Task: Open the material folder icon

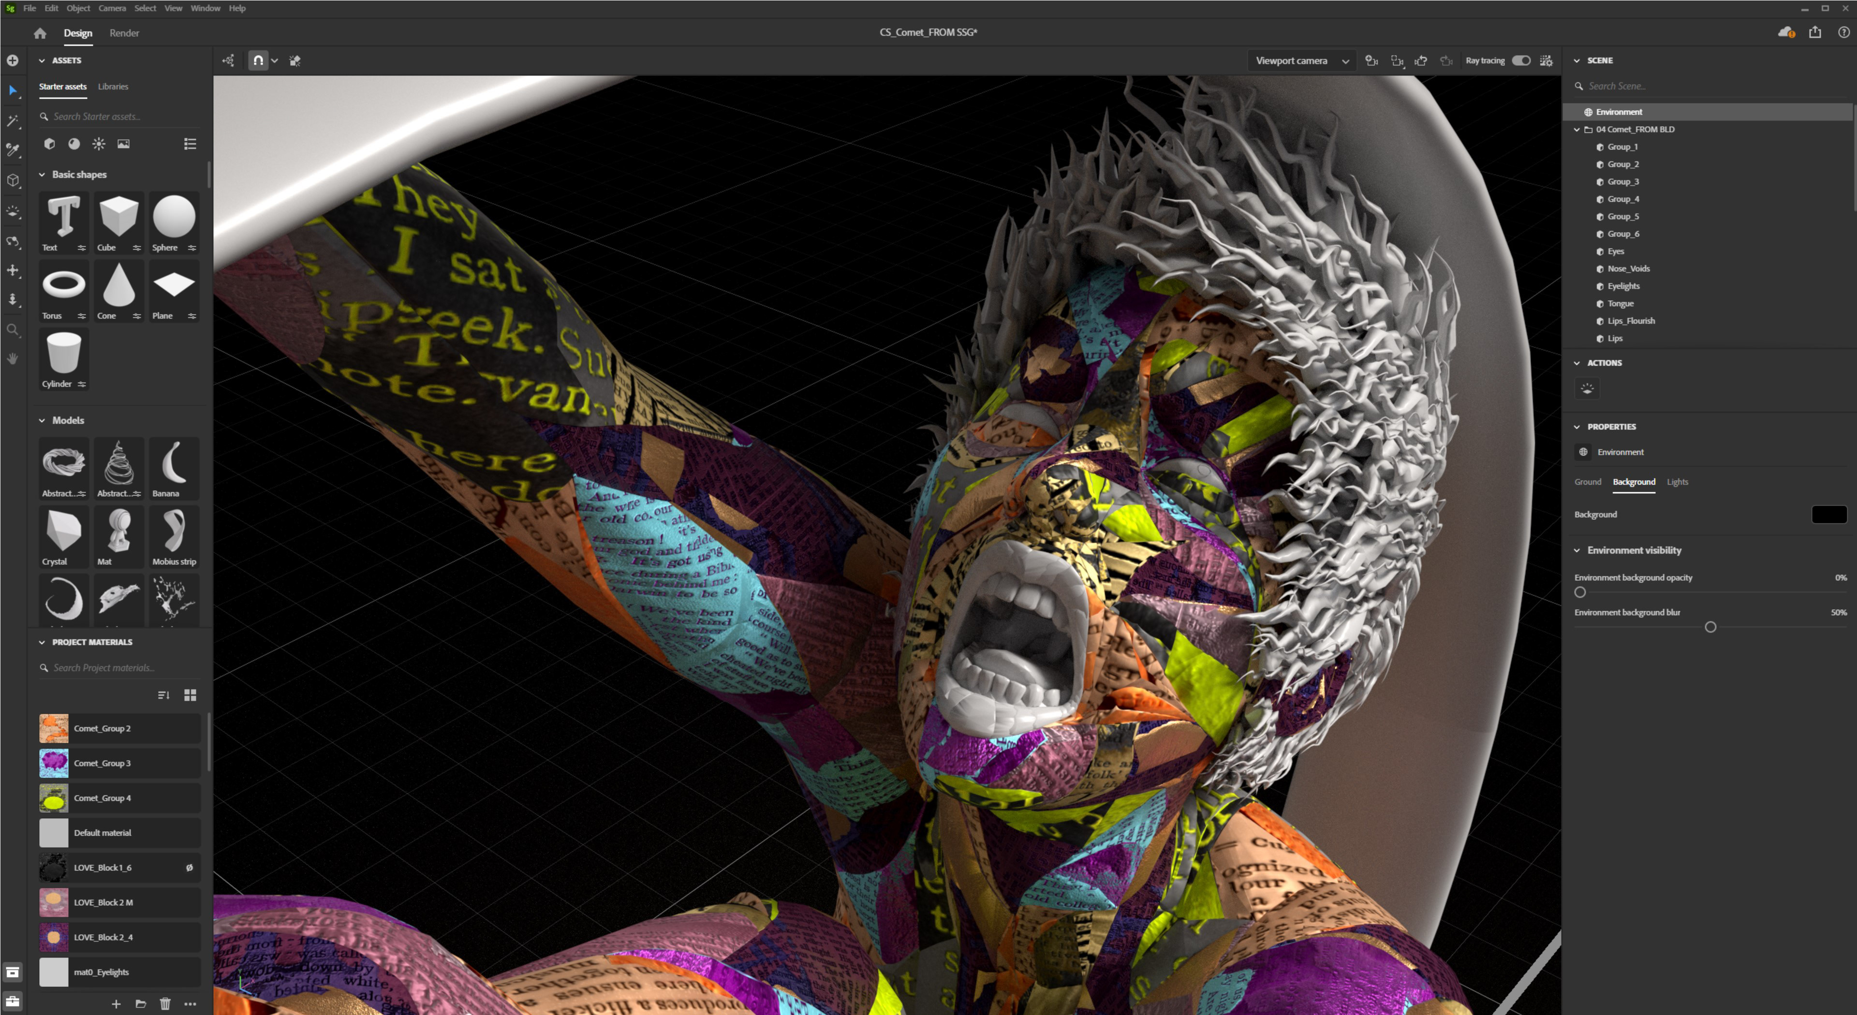Action: 141,1003
